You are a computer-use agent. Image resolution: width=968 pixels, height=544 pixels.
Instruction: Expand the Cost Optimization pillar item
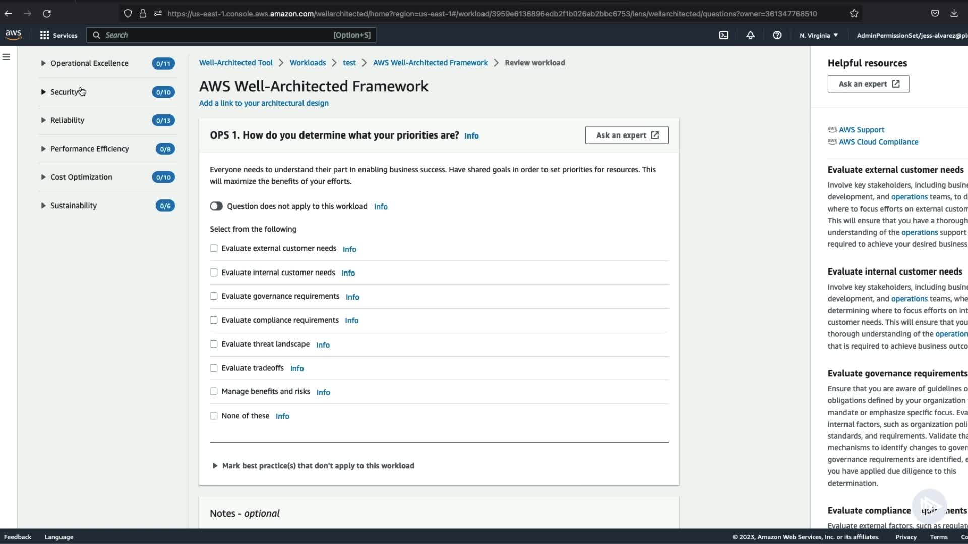(x=43, y=177)
